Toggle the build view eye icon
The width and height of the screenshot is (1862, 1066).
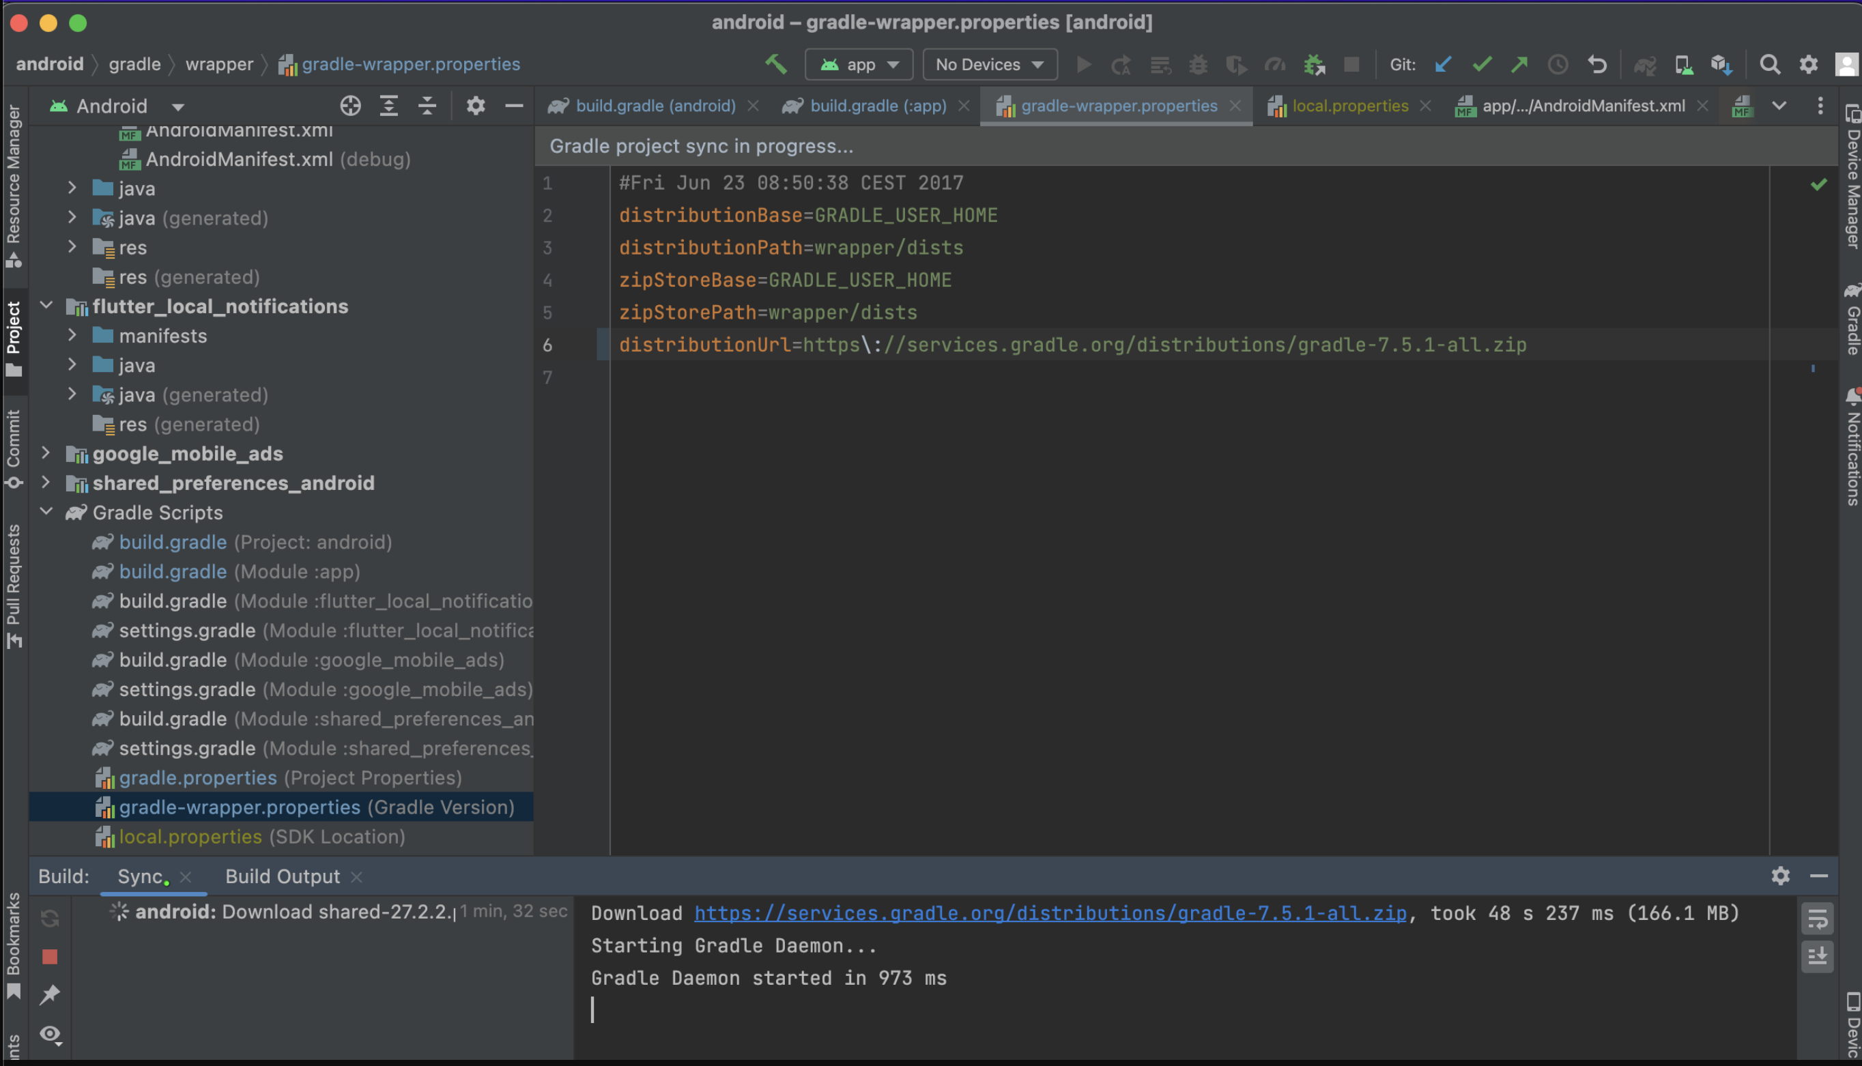click(50, 1034)
